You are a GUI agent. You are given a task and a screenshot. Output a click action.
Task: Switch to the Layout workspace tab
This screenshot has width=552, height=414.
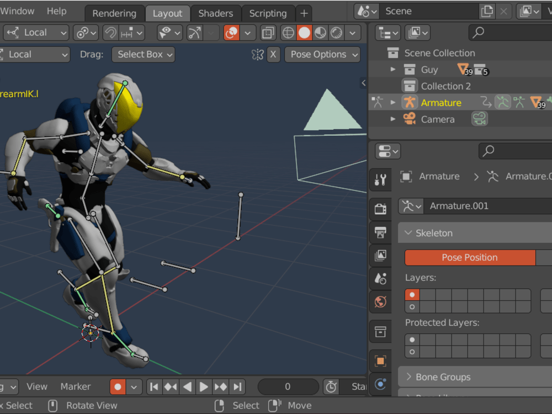(x=168, y=13)
